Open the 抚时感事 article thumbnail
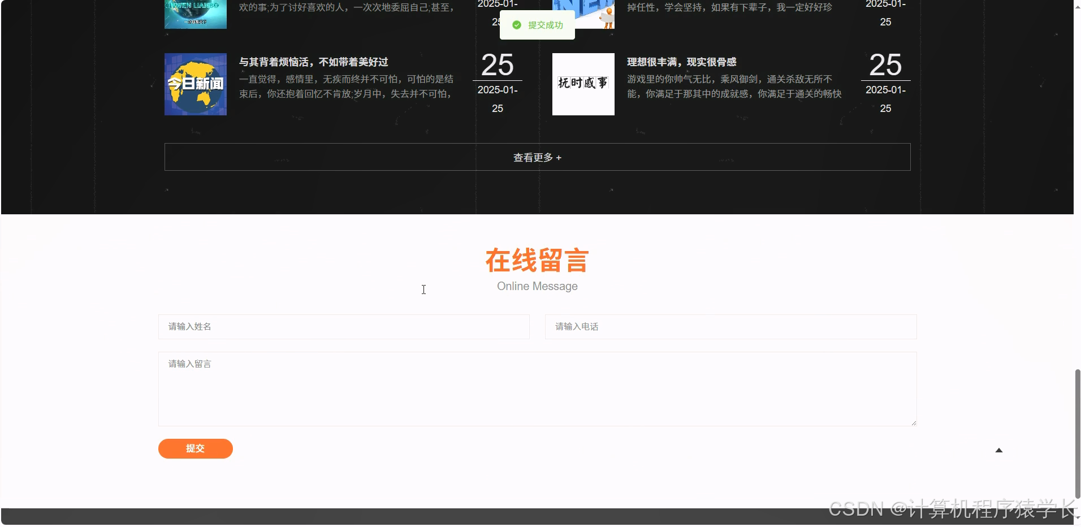 pyautogui.click(x=583, y=84)
